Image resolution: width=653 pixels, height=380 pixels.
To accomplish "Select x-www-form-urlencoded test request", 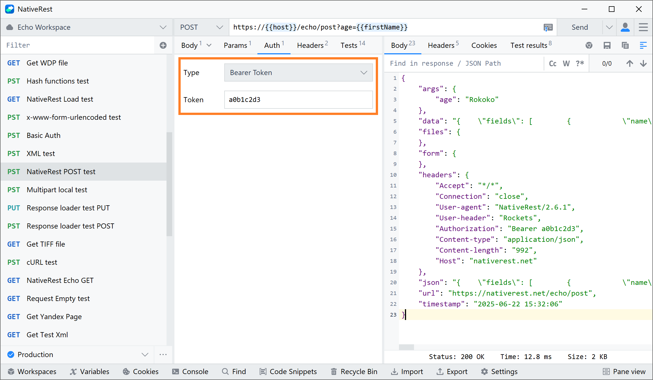I will (84, 117).
